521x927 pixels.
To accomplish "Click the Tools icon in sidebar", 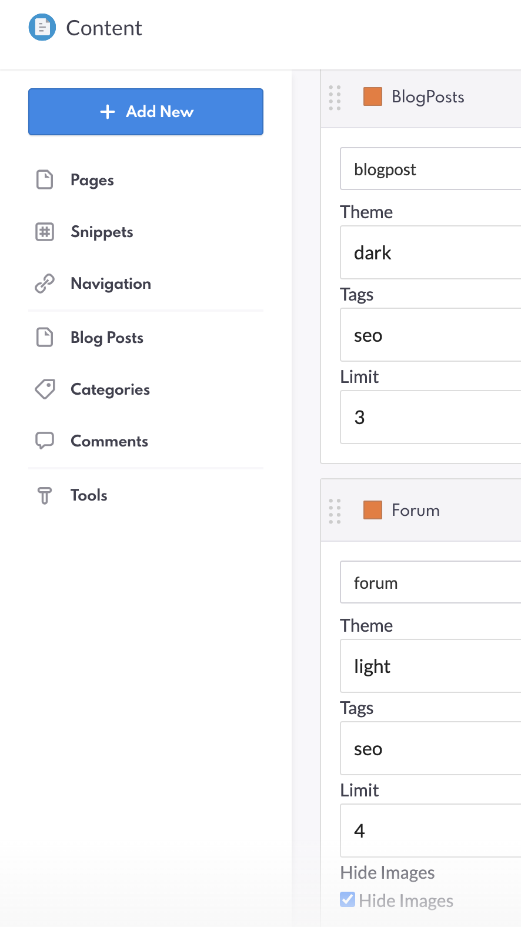I will 45,495.
